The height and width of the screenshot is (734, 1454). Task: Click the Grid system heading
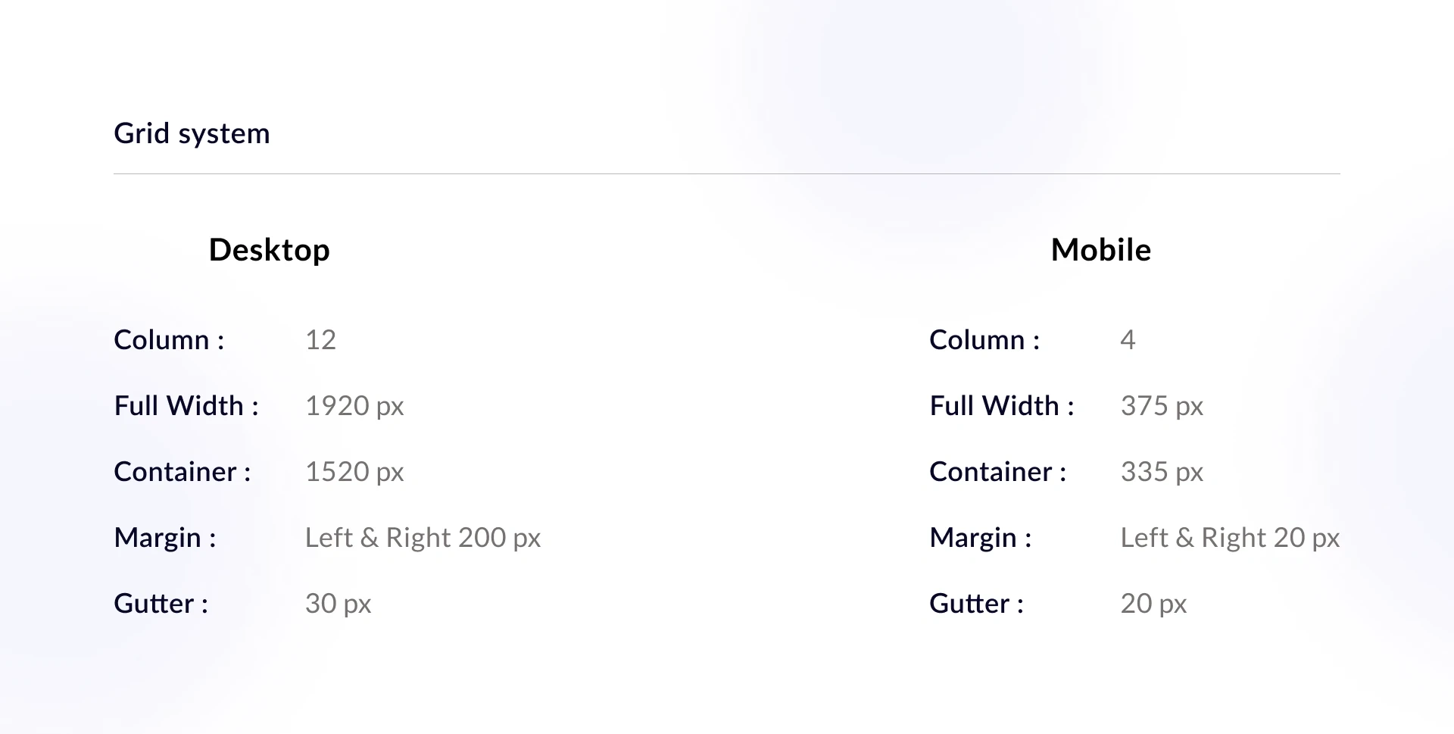click(192, 133)
